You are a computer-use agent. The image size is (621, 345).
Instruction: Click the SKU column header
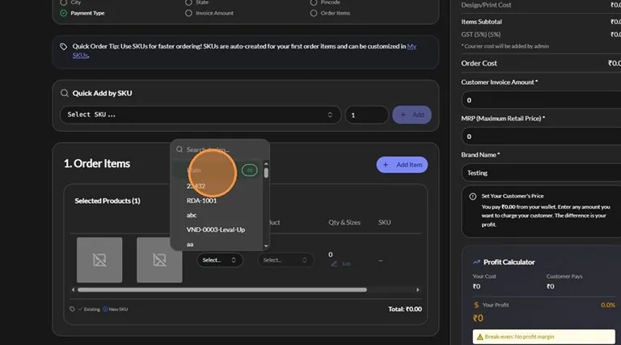click(384, 222)
